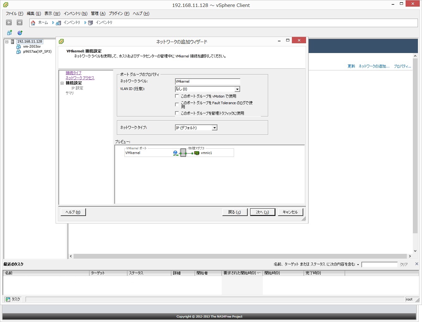
Task: Close the recent tasks panel
Action: (417, 264)
